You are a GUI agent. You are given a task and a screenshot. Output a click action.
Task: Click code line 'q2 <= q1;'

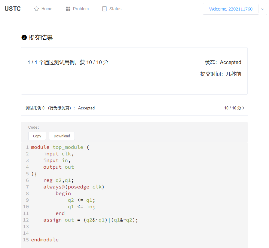coord(81,200)
